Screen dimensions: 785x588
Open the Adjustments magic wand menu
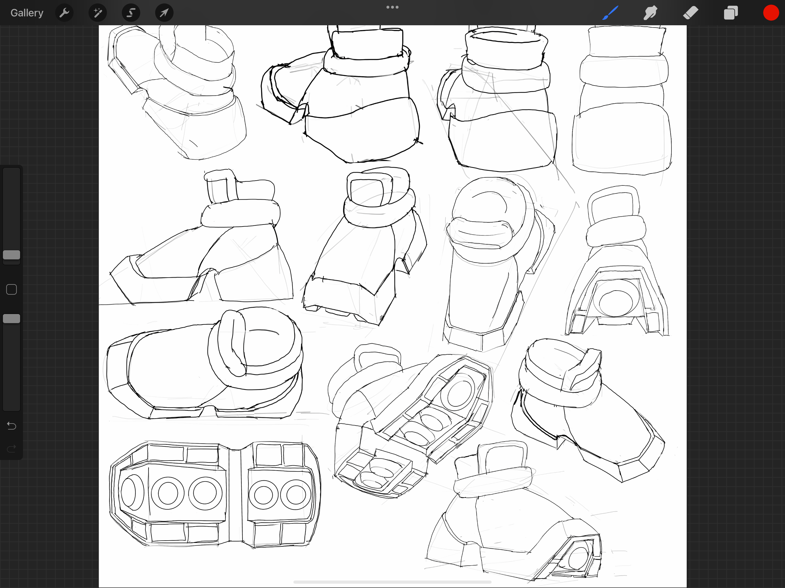click(x=98, y=13)
